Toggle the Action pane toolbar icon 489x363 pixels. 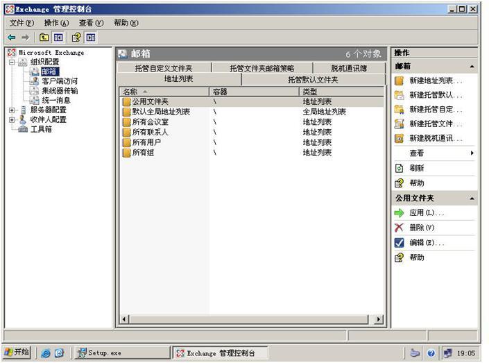coord(91,37)
